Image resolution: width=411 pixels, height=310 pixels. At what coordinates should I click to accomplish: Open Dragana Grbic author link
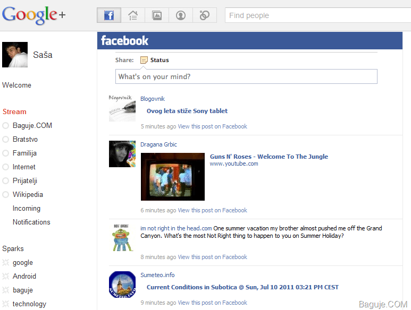click(x=158, y=144)
